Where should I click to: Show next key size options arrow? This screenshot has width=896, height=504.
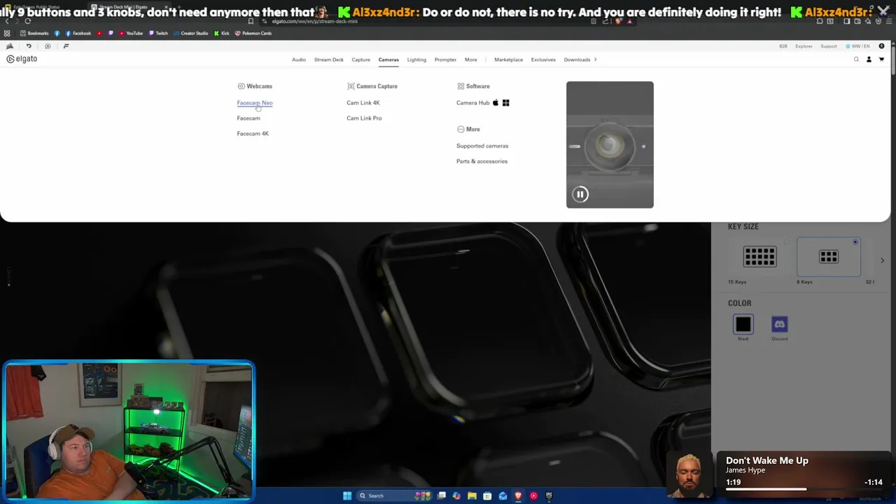(x=882, y=260)
